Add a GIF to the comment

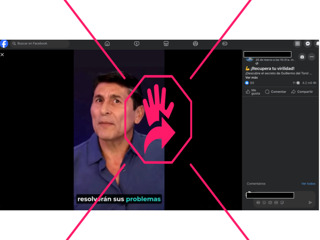pyautogui.click(x=276, y=202)
